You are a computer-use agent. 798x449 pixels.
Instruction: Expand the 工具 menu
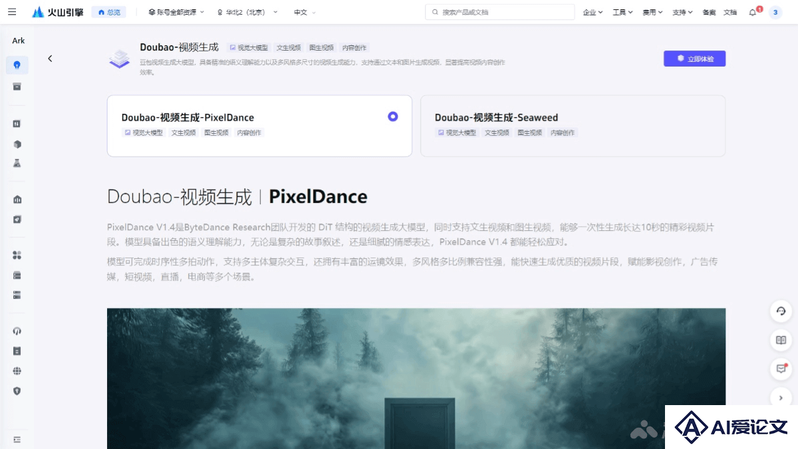(622, 12)
